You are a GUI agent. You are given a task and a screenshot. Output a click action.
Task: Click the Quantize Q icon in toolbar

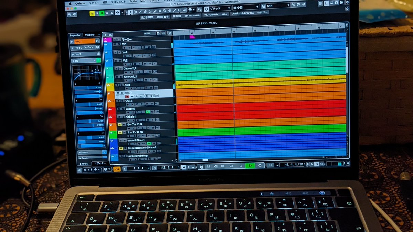[x=263, y=6]
